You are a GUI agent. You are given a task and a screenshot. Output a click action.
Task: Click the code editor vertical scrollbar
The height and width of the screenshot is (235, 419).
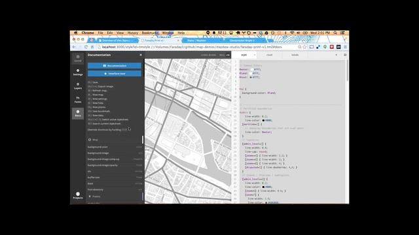pos(348,70)
